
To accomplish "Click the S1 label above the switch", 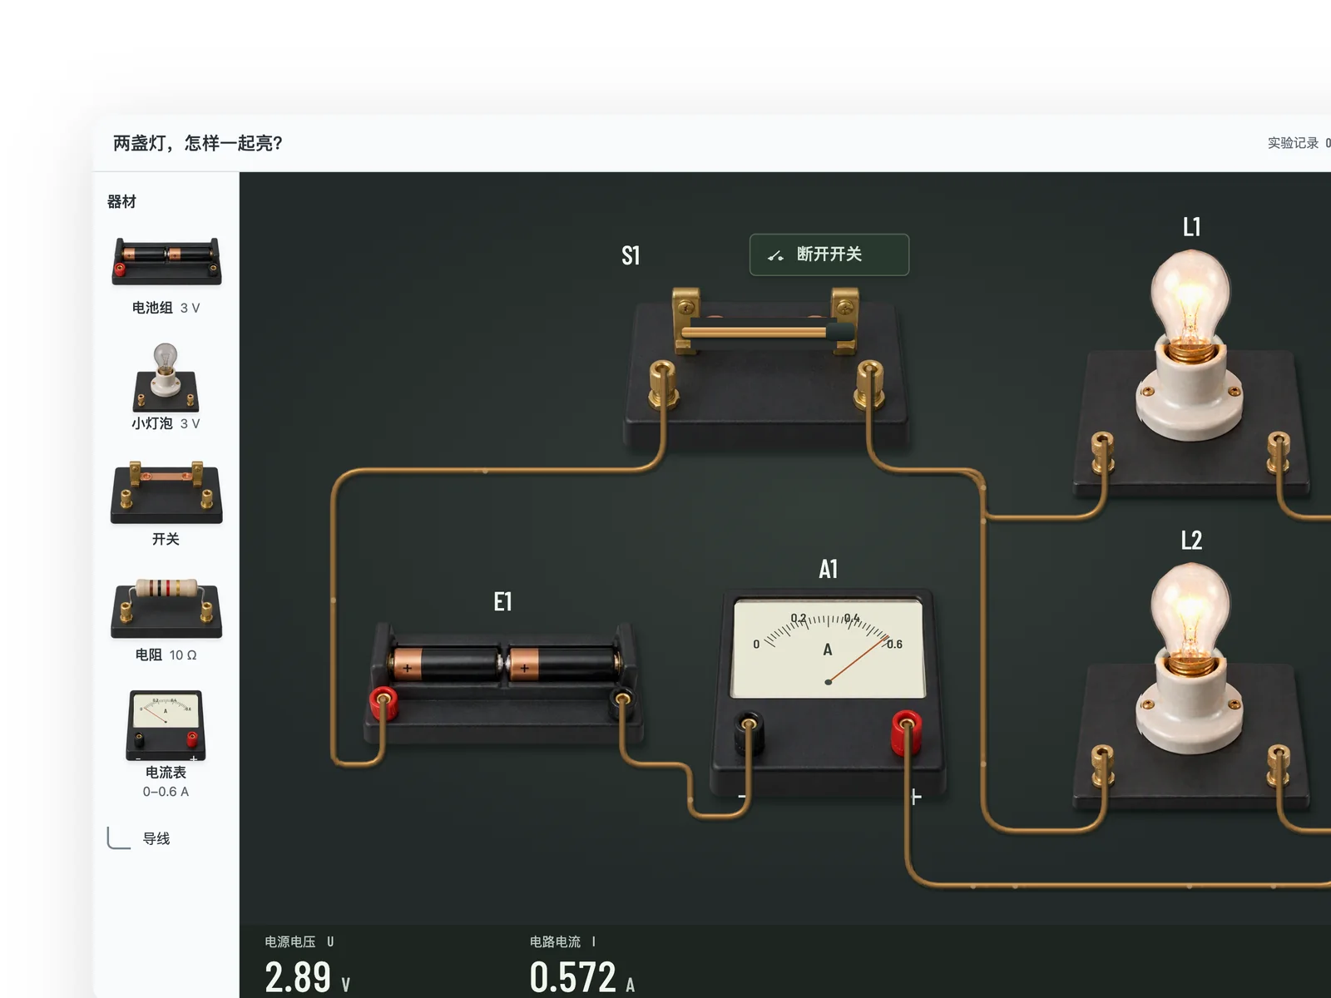I will point(631,255).
